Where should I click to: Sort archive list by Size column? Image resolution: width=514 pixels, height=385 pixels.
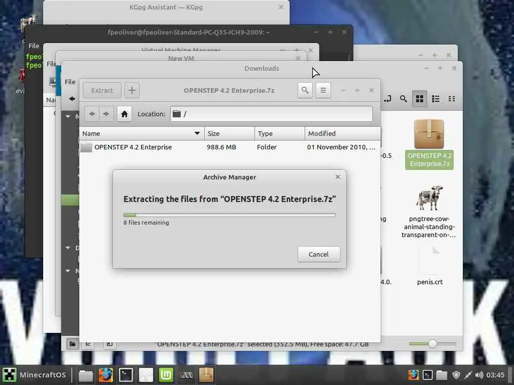(229, 133)
